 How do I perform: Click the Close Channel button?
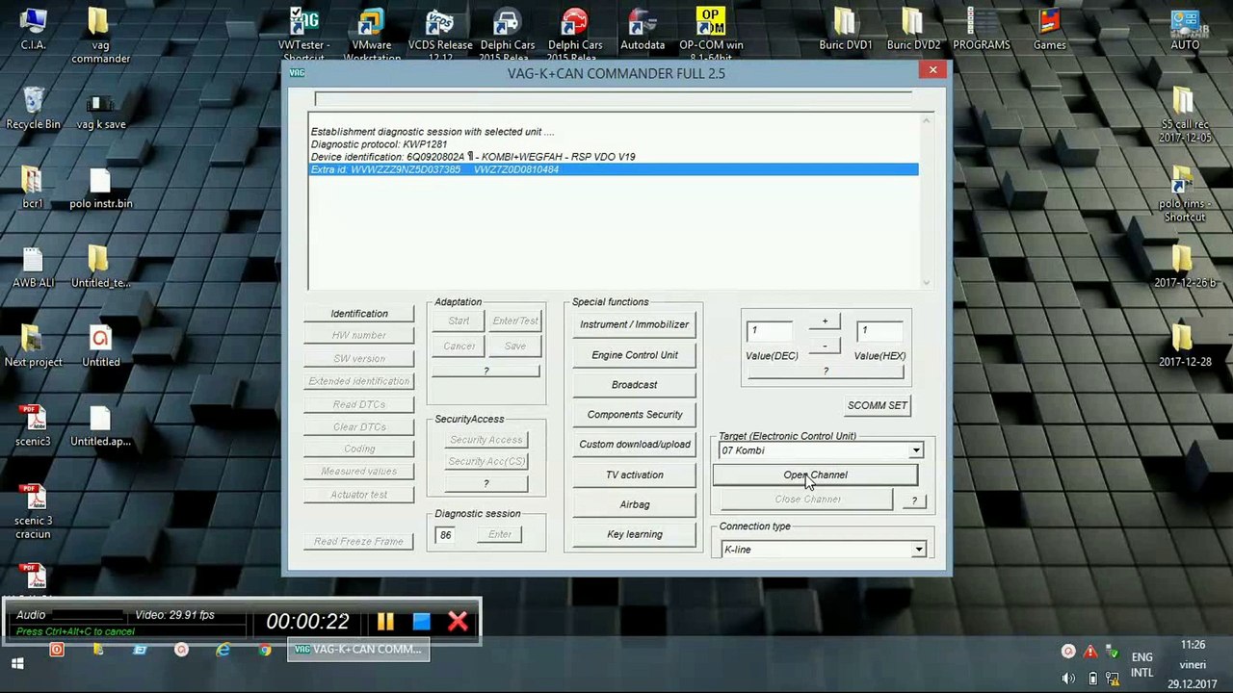point(807,500)
